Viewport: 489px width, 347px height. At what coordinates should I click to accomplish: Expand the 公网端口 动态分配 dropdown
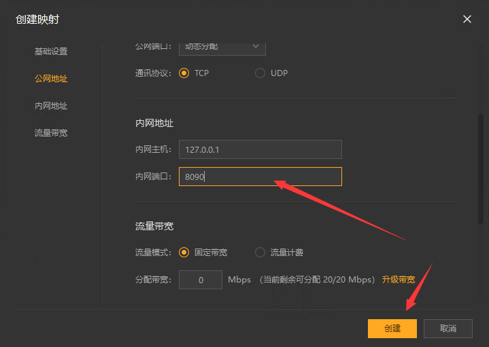(x=222, y=48)
